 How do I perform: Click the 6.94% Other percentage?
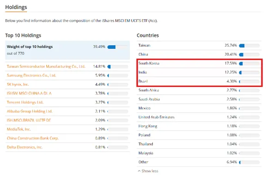click(232, 162)
